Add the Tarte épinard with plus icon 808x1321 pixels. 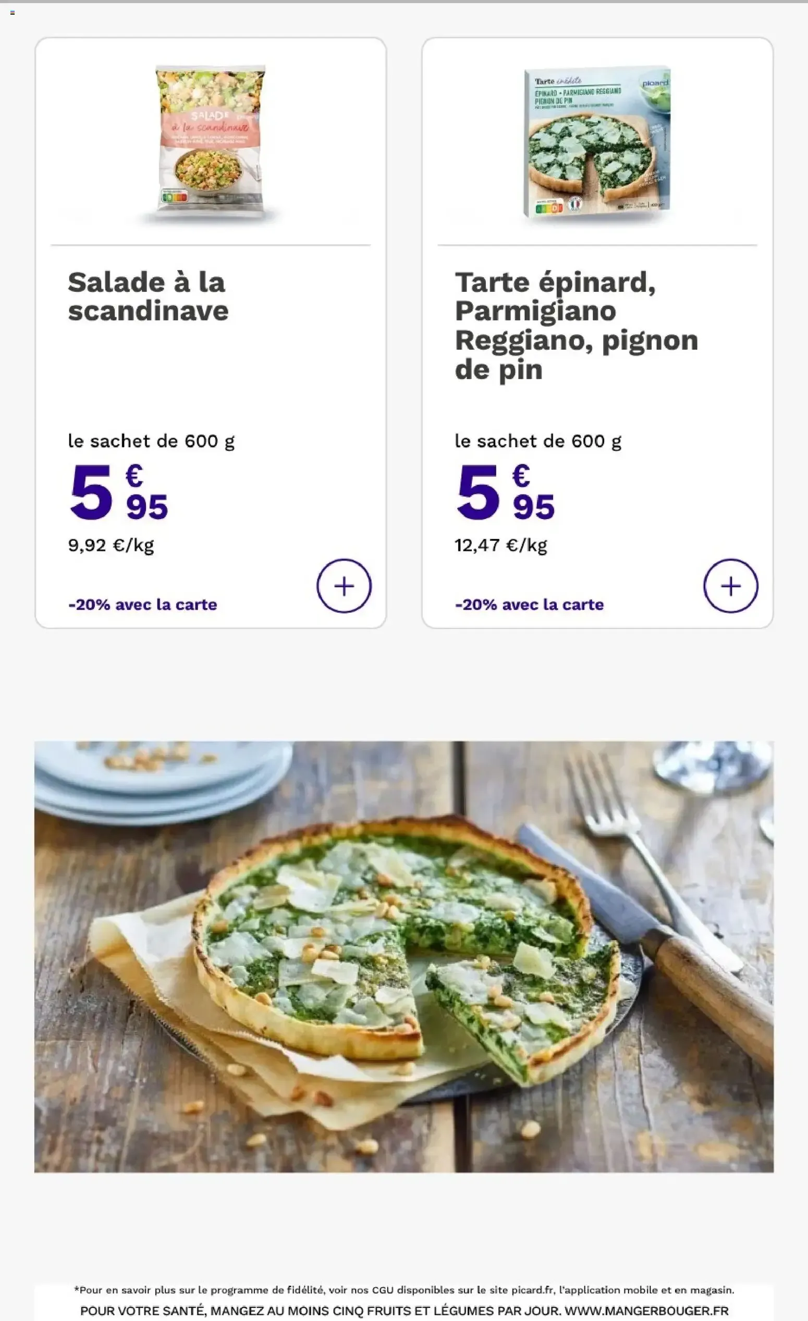pyautogui.click(x=730, y=585)
